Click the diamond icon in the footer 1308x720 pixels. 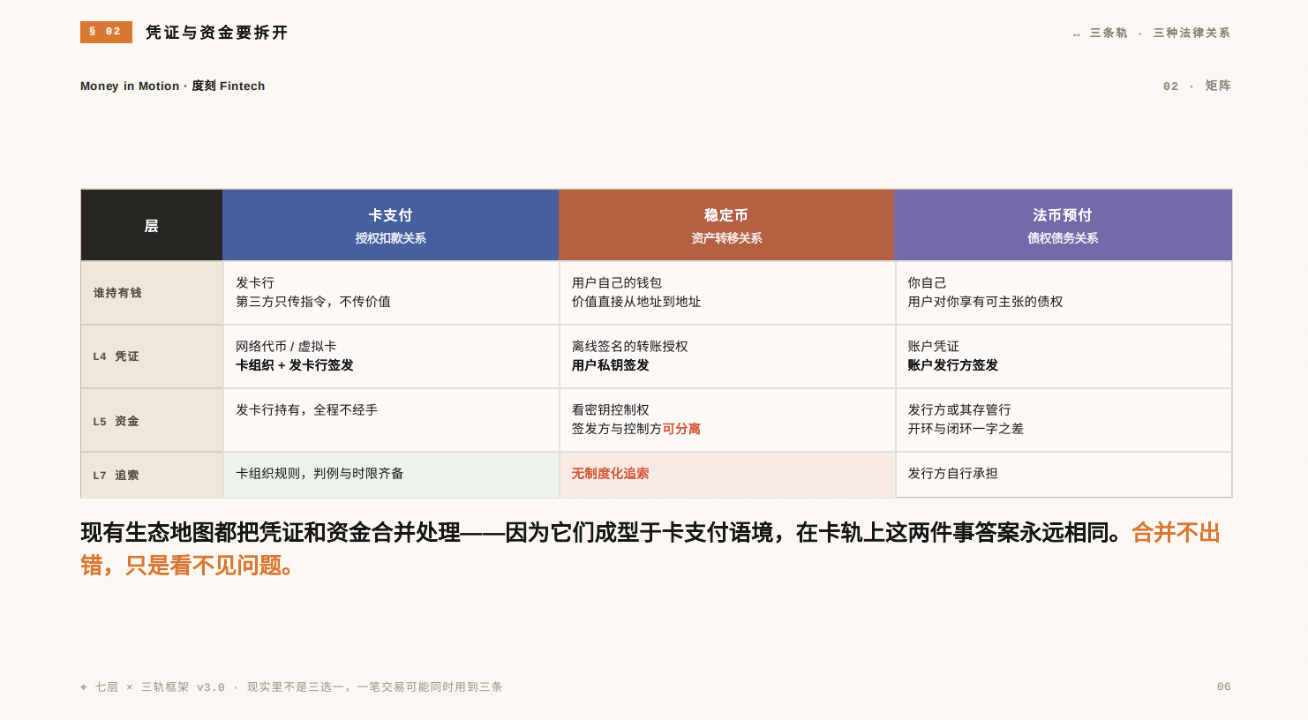pyautogui.click(x=84, y=687)
